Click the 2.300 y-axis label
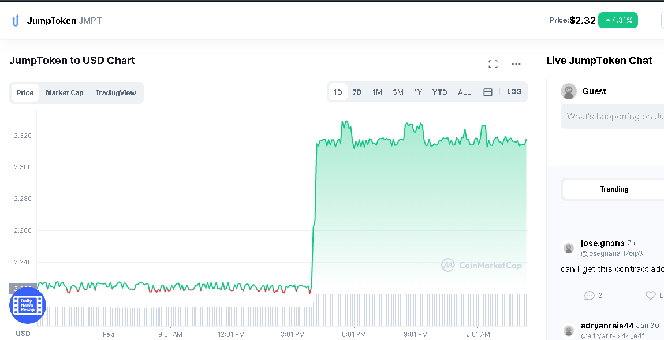The height and width of the screenshot is (340, 664). click(23, 167)
